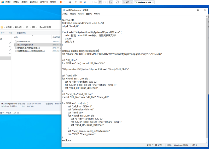209x149 pixels.
Task: Sort files by the 名称 column header
Action: [x=16, y=37]
